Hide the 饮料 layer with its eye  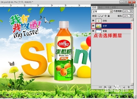pos(93,21)
